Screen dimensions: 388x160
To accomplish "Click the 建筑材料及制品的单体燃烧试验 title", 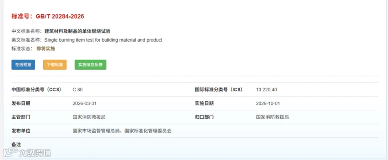I will coord(78,31).
